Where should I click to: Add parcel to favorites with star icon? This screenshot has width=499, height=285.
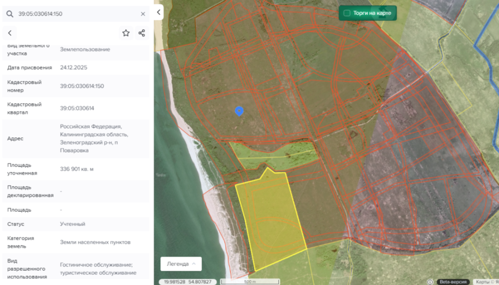126,33
